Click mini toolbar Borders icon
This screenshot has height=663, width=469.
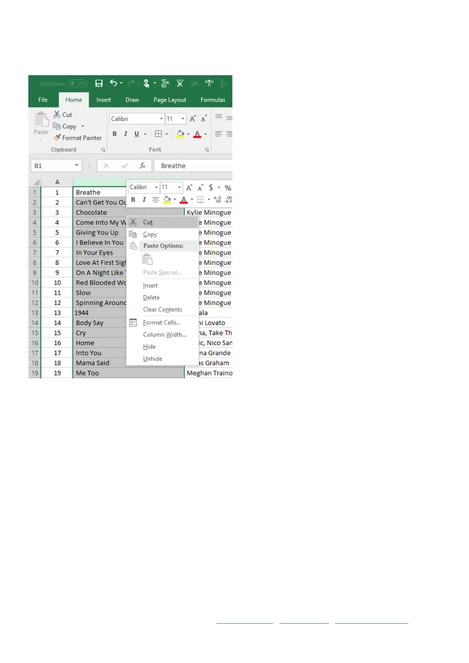tap(200, 200)
